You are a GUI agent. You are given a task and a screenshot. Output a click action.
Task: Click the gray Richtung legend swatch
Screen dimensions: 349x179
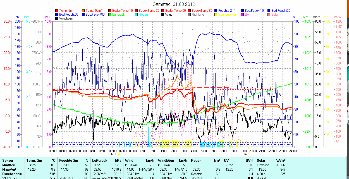[x=189, y=15]
